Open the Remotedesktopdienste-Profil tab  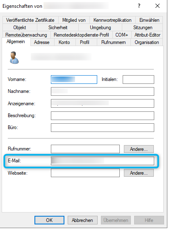[81, 35]
